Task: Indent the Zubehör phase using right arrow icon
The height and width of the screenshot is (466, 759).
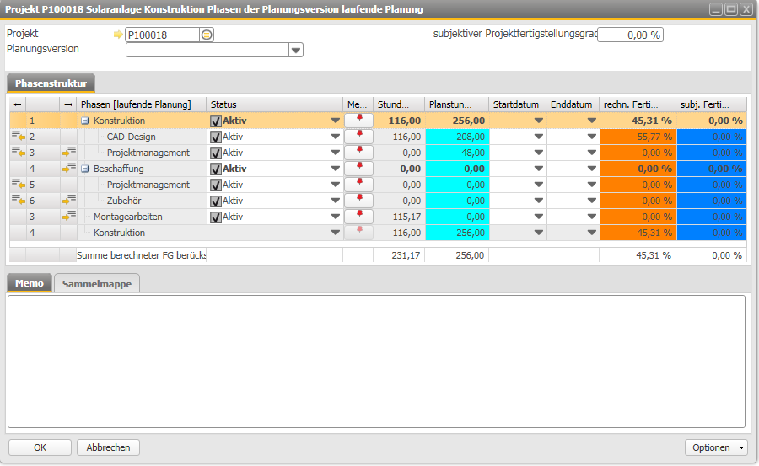Action: pyautogui.click(x=69, y=201)
